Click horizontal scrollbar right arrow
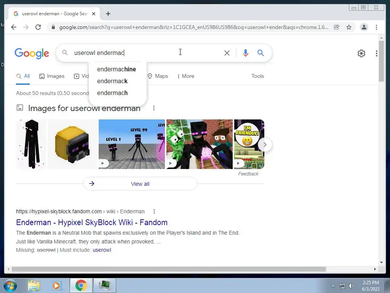The height and width of the screenshot is (293, 390). 375,269
